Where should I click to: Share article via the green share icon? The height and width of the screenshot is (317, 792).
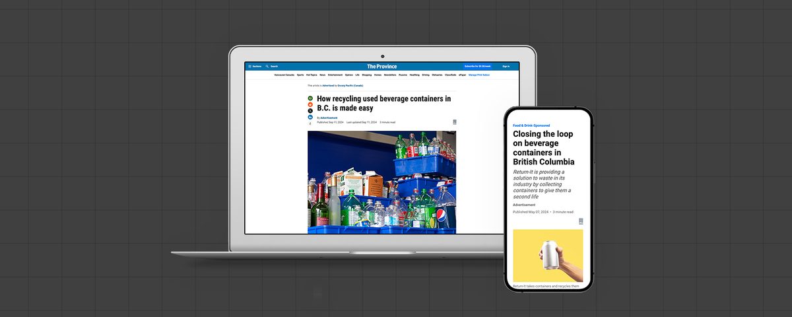[310, 98]
